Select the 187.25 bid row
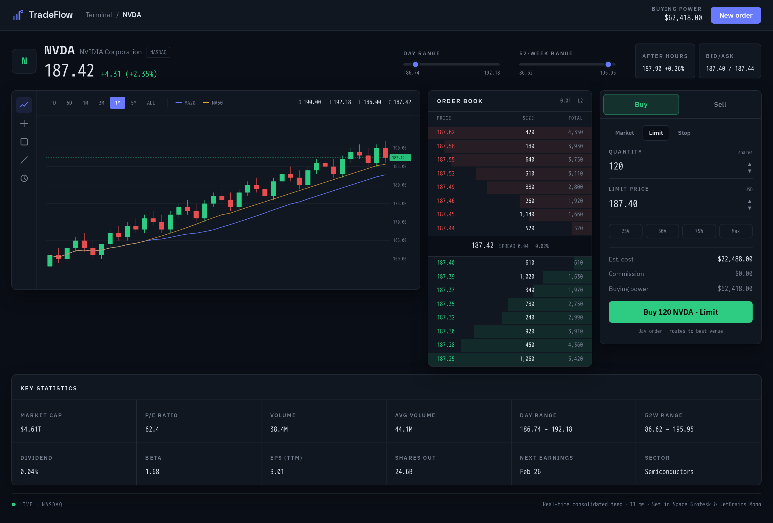The height and width of the screenshot is (523, 773). [x=510, y=359]
